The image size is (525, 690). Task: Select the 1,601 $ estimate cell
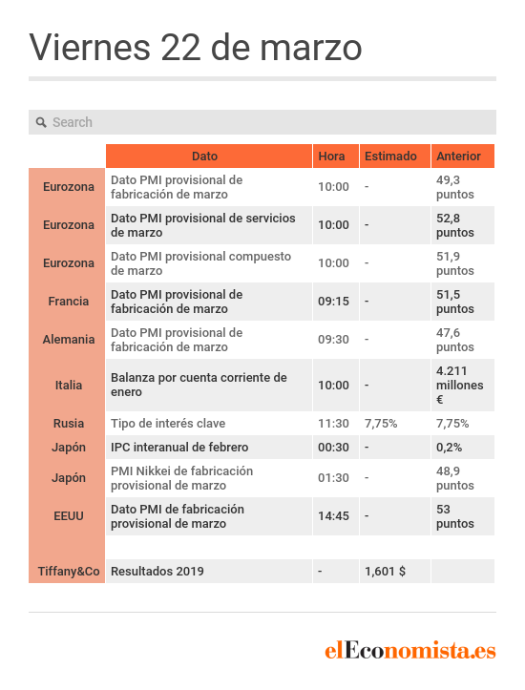coord(395,572)
